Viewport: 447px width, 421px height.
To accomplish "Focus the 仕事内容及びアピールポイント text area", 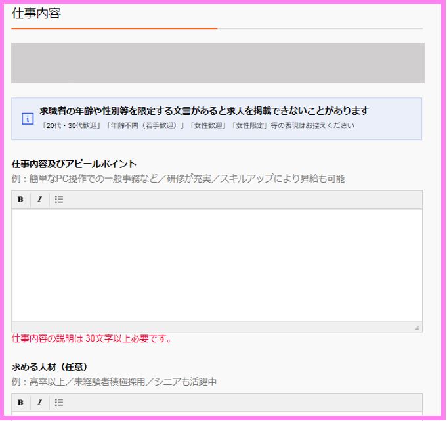I will click(x=217, y=265).
